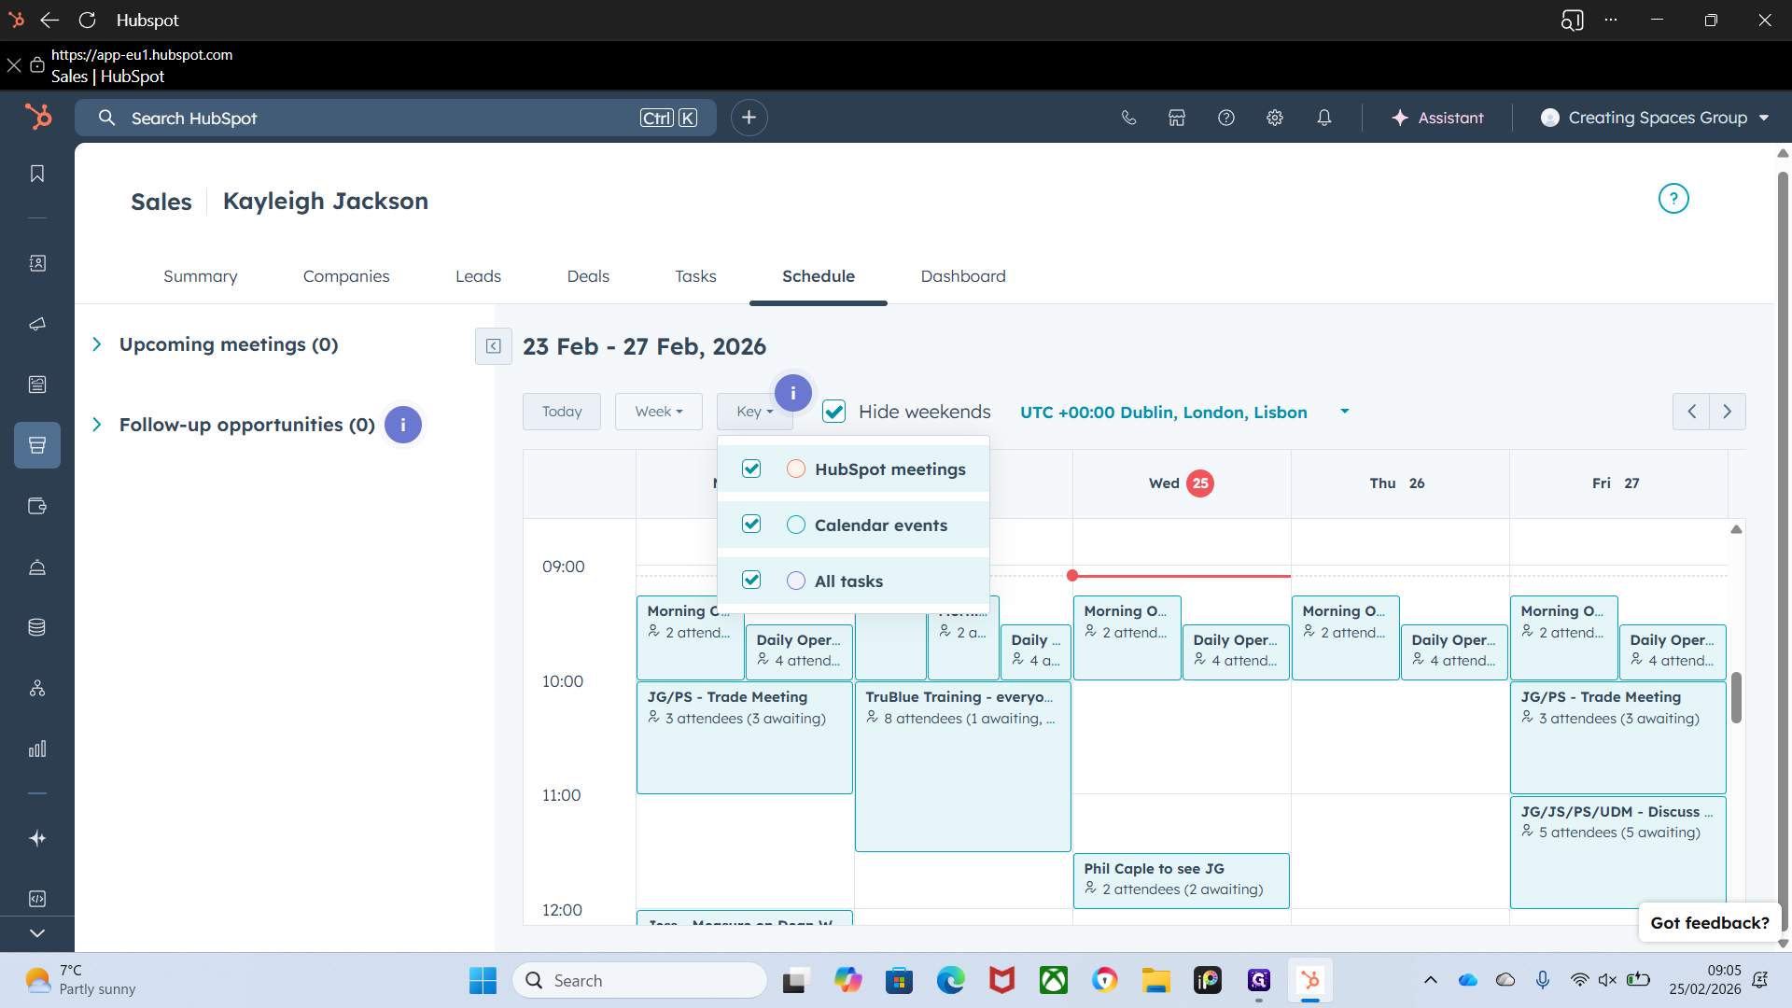1792x1008 pixels.
Task: Reload the page with refresh icon
Action: coord(87,20)
